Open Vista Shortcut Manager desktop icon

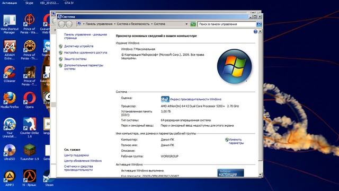point(10,24)
